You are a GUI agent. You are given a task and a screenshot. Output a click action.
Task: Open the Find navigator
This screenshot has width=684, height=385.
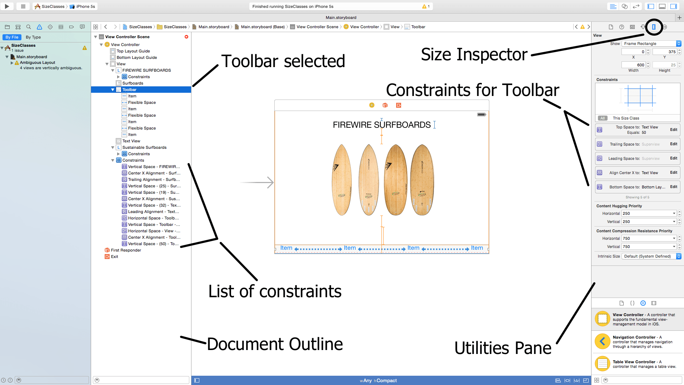29,27
